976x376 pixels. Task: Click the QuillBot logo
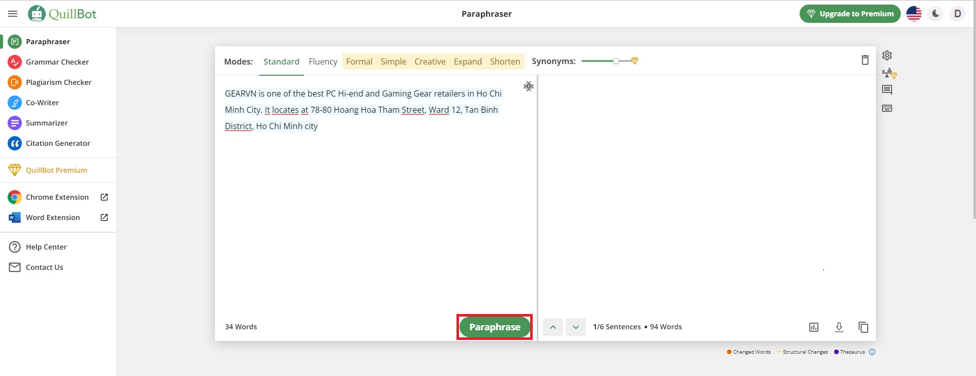(x=62, y=14)
